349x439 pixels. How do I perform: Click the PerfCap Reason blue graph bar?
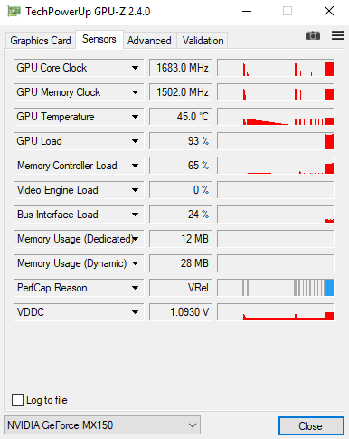[329, 288]
